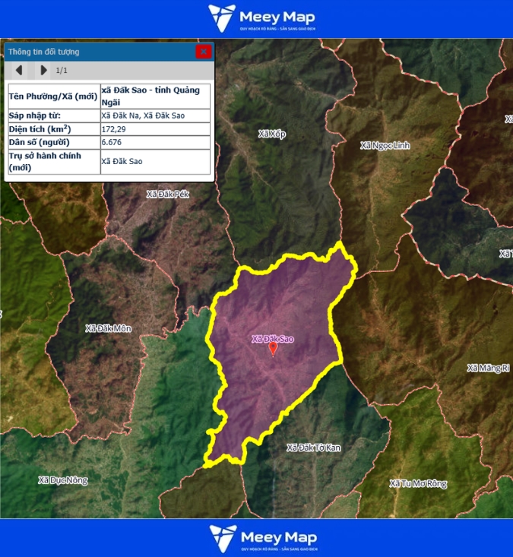Click the area value 172,29
Screen dimensions: 513x557
(114, 129)
